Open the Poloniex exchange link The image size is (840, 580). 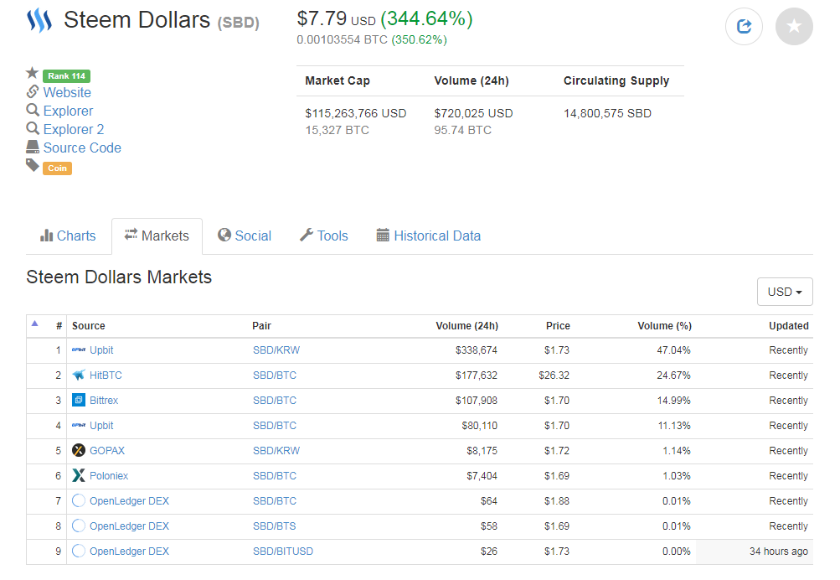click(109, 476)
